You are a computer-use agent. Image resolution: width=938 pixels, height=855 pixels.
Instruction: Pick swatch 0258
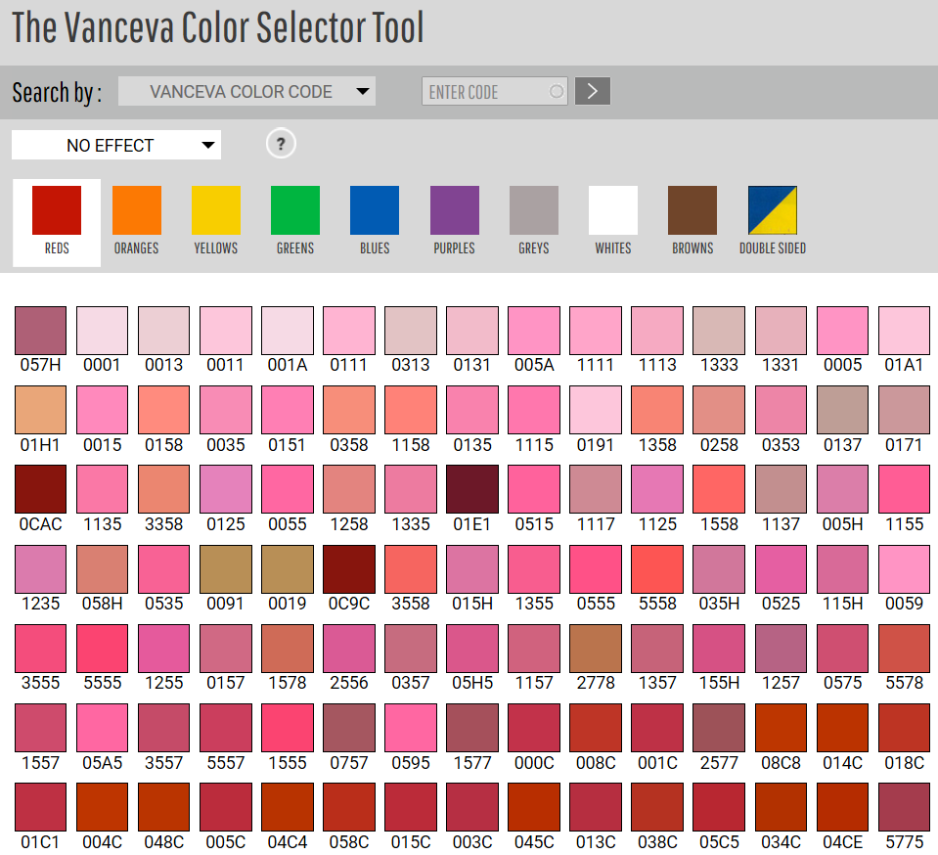tap(719, 410)
